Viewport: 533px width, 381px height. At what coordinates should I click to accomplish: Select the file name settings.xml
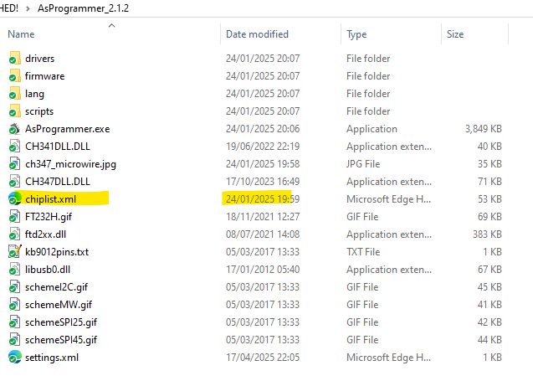pyautogui.click(x=52, y=358)
